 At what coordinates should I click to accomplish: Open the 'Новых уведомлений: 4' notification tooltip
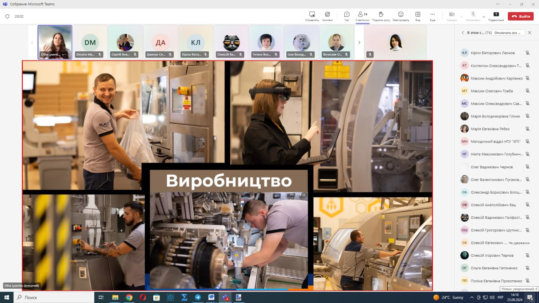click(x=519, y=289)
